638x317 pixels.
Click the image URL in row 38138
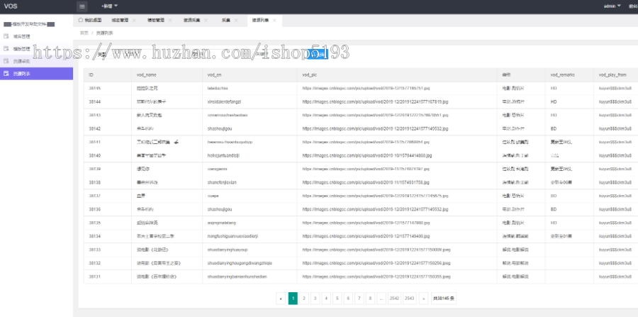(x=365, y=182)
